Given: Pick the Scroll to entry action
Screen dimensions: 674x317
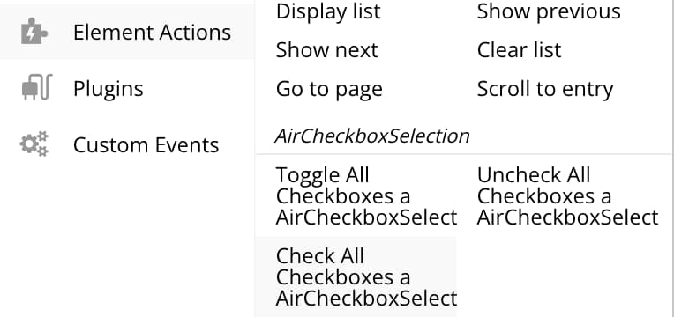Looking at the screenshot, I should point(545,89).
